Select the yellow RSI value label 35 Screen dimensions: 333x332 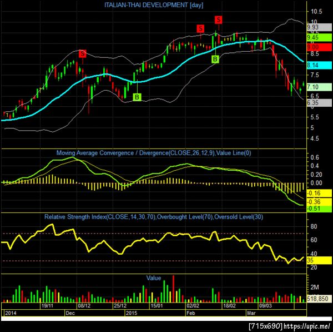(319, 260)
